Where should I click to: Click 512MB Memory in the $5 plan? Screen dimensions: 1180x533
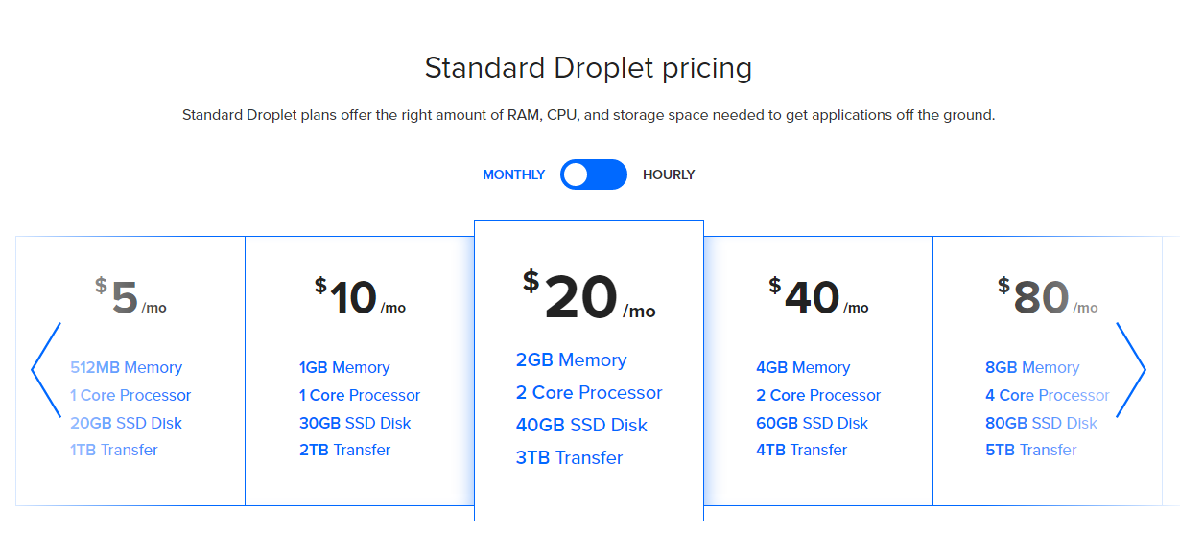coord(126,367)
